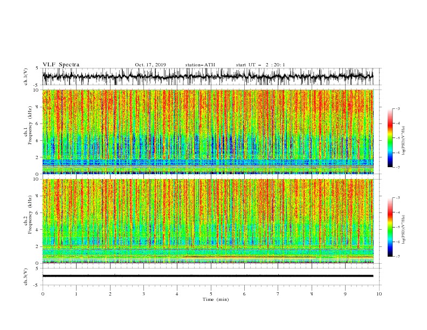Click the ch.1 PSD color scale bar
427x330 pixels.
point(390,138)
